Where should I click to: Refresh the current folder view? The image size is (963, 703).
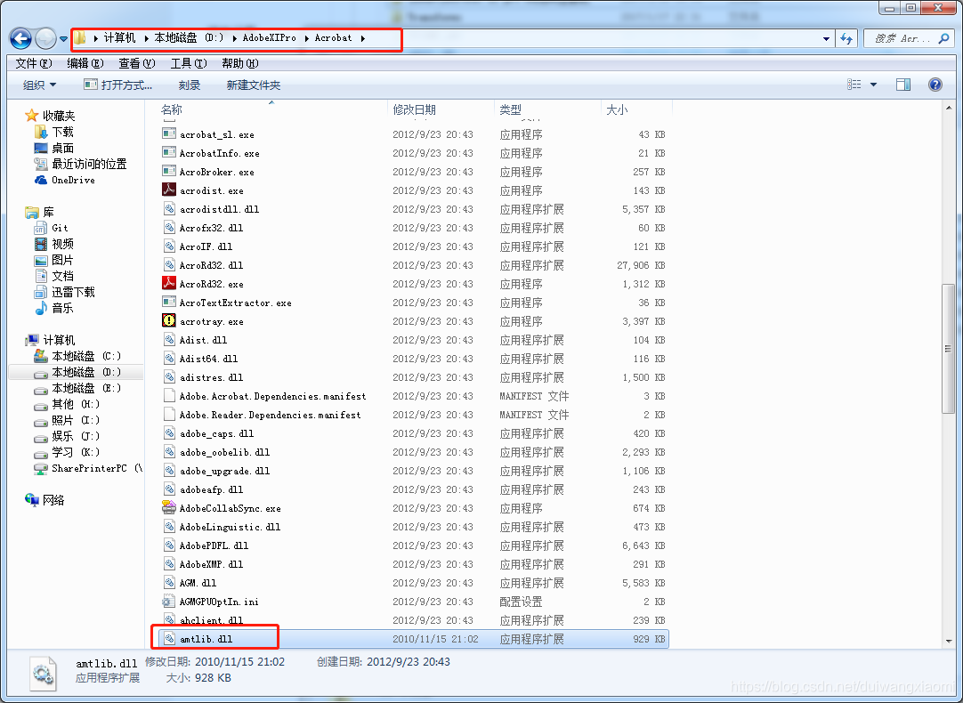click(847, 38)
